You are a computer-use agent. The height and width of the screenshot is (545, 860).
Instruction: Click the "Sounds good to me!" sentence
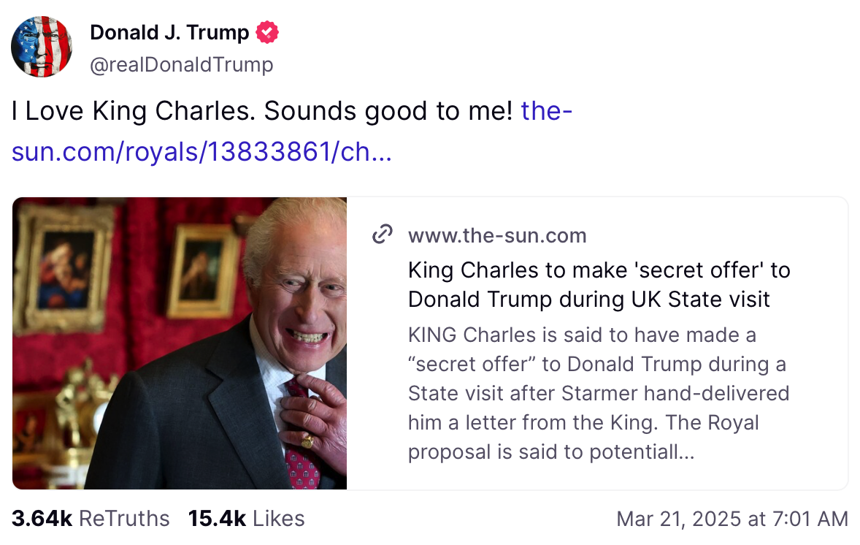coord(388,111)
